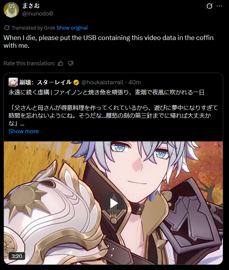This screenshot has width=229, height=270.
Task: Click the 40m timestamp of quoted post
Action: coord(135,82)
